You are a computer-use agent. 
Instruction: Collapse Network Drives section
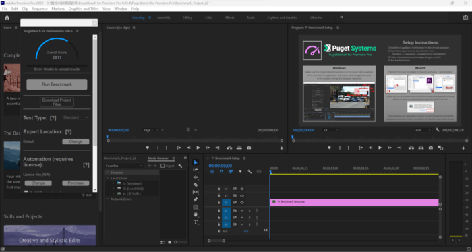coord(107,199)
